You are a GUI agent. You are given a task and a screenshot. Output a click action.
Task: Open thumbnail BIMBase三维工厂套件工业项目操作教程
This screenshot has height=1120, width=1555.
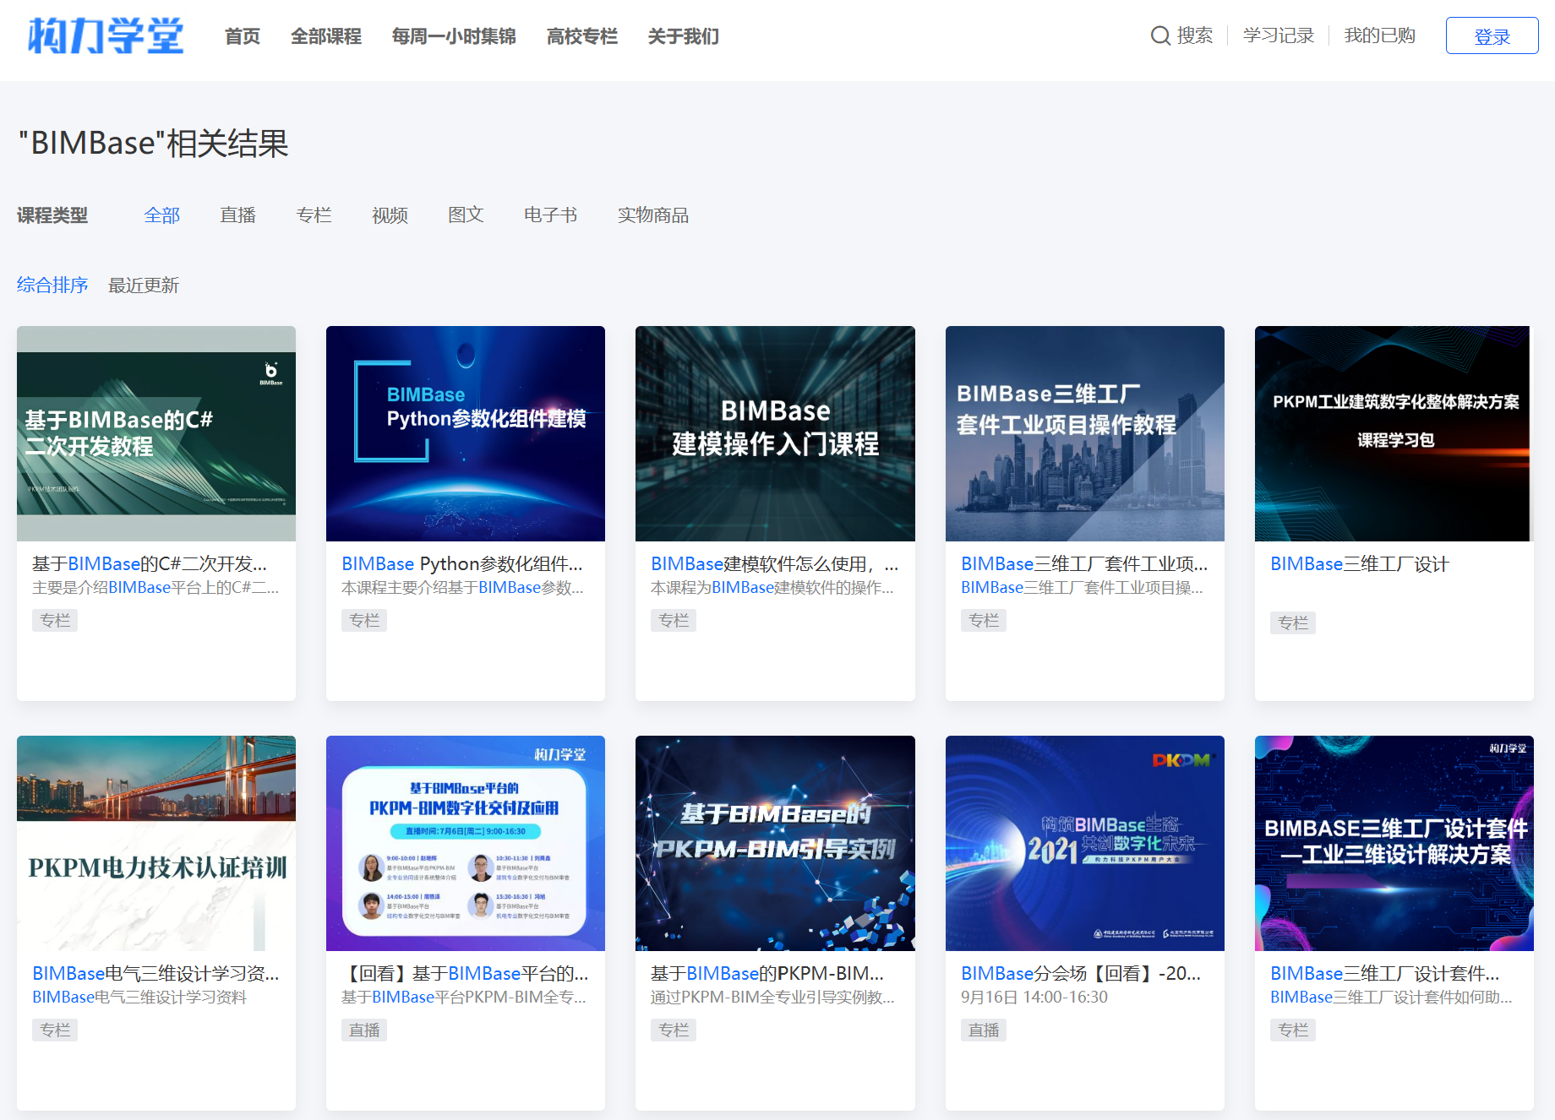[x=1085, y=433]
